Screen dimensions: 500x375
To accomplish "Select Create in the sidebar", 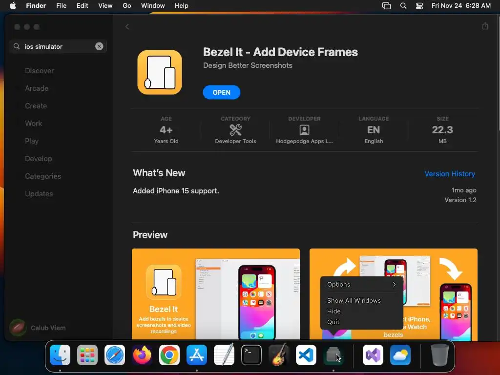I will click(36, 106).
